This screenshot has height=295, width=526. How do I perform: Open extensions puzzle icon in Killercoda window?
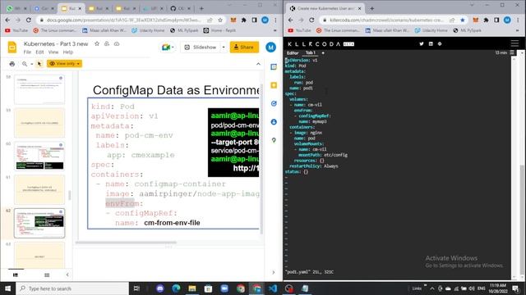pos(486,20)
